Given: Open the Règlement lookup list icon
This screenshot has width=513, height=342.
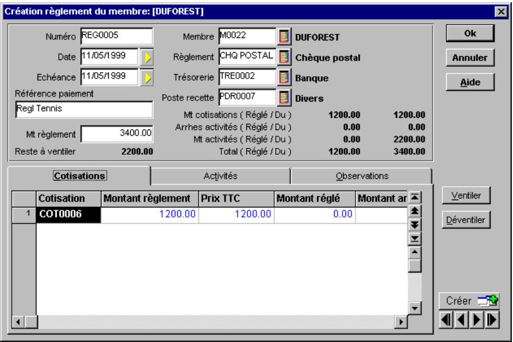Looking at the screenshot, I should (x=284, y=57).
